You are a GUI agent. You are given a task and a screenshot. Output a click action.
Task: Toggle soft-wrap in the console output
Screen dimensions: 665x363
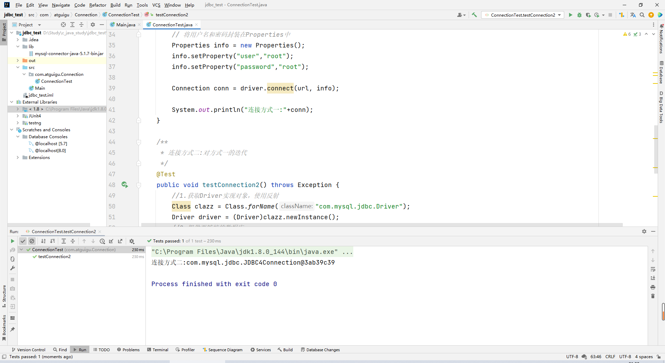pyautogui.click(x=653, y=269)
